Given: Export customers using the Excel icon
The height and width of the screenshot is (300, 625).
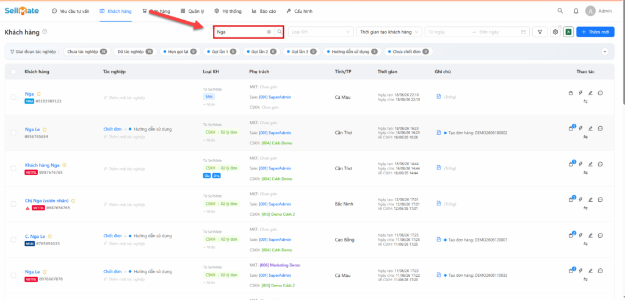Looking at the screenshot, I should pos(568,32).
